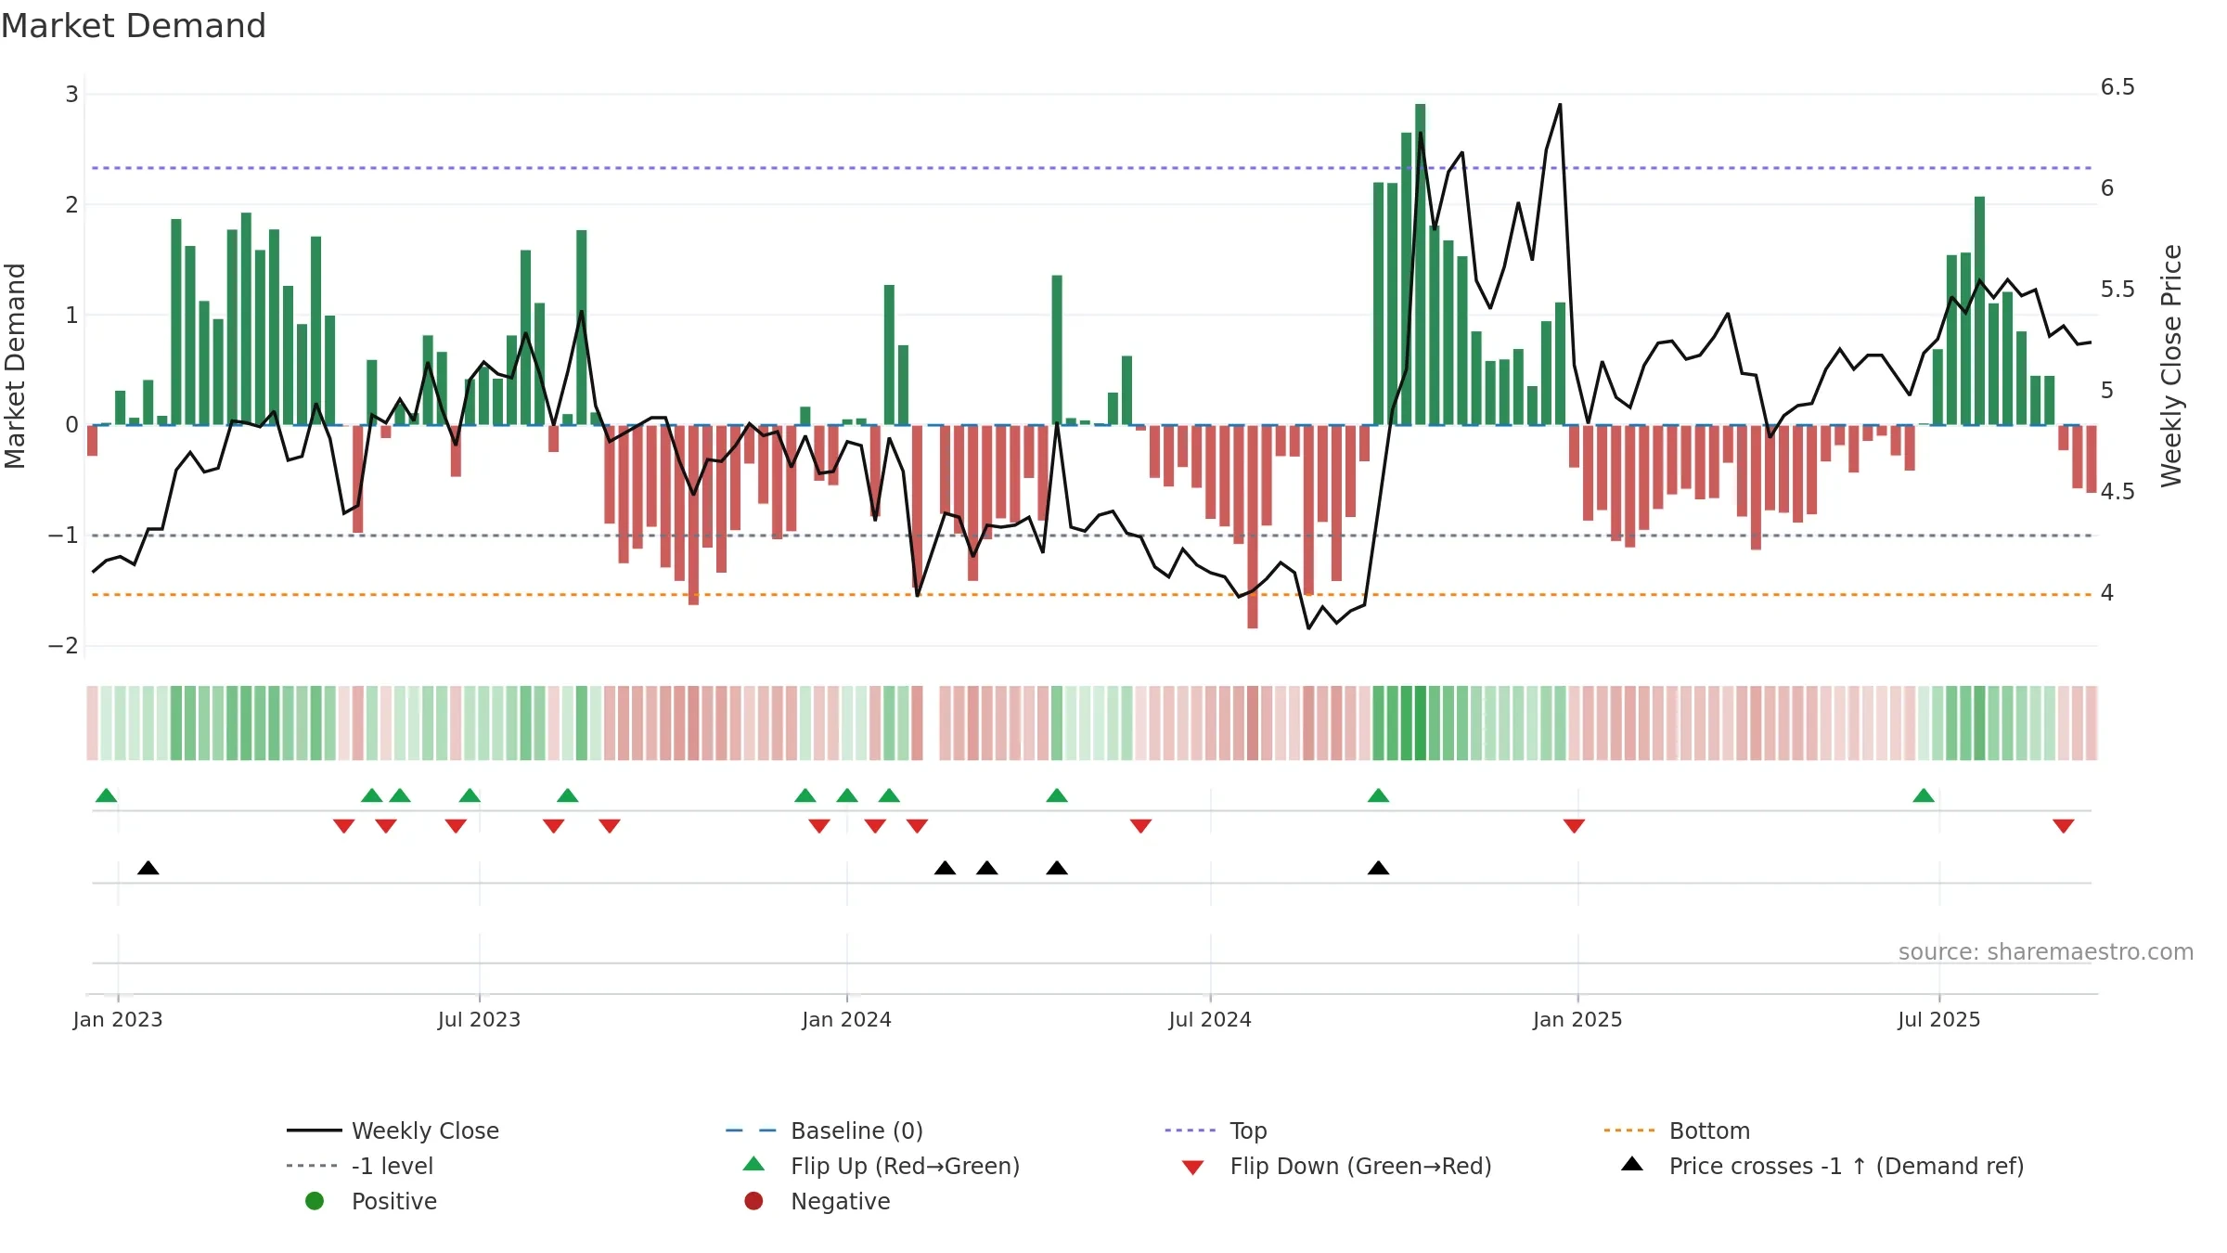Viewport: 2227px width, 1253px height.
Task: Select the rightmost red flip-down triangle marker
Action: (x=2064, y=826)
